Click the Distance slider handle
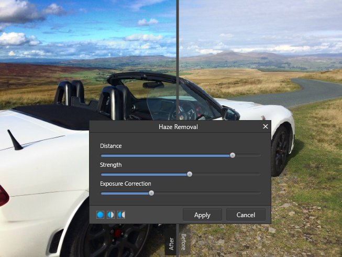 point(233,155)
